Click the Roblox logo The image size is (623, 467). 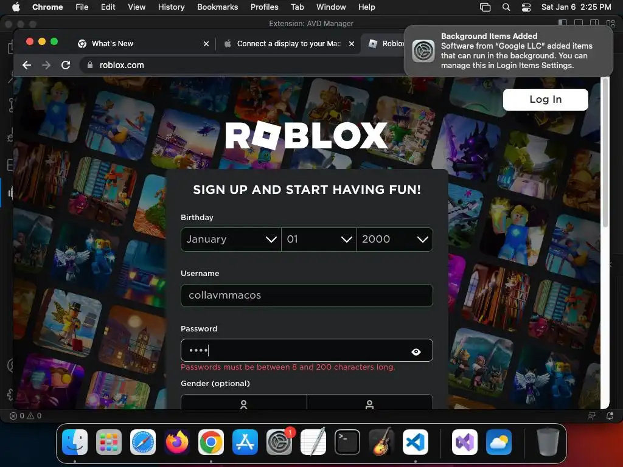point(307,135)
